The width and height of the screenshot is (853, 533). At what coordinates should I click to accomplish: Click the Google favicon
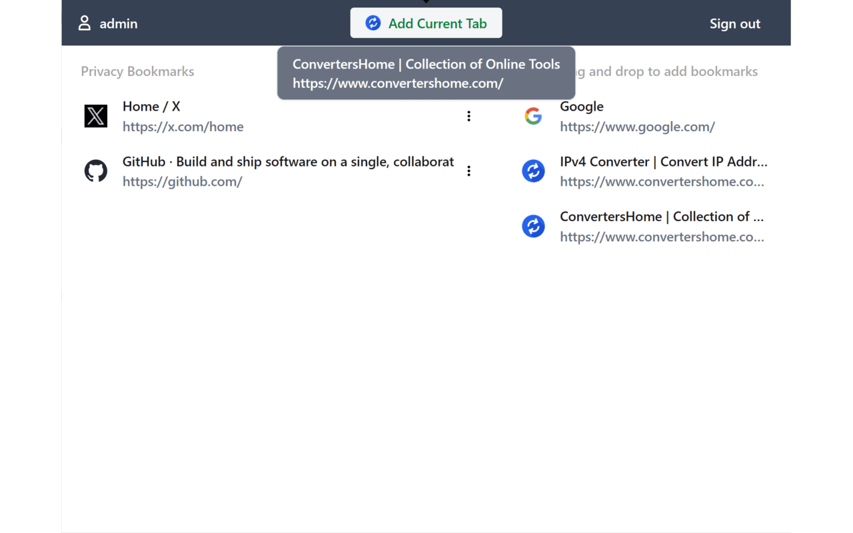[x=533, y=115]
